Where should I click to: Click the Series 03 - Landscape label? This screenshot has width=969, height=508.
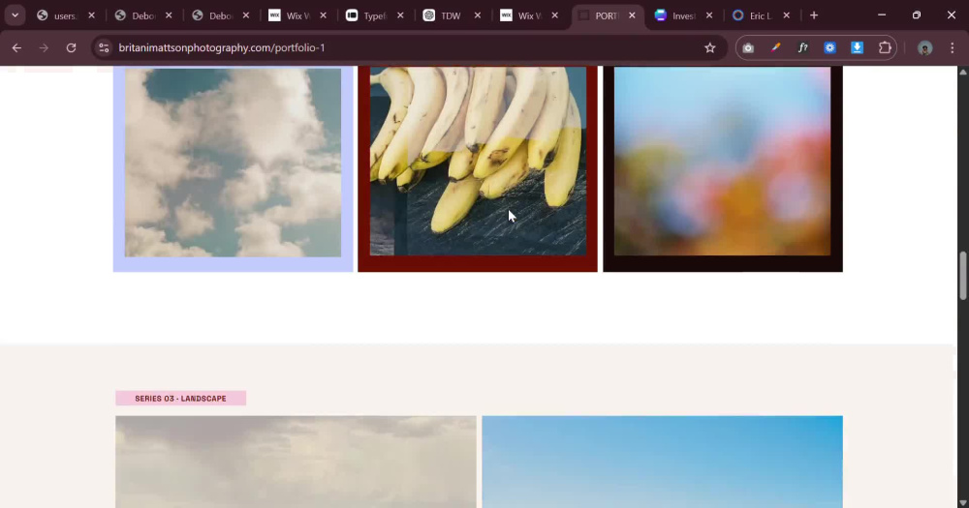coord(180,399)
